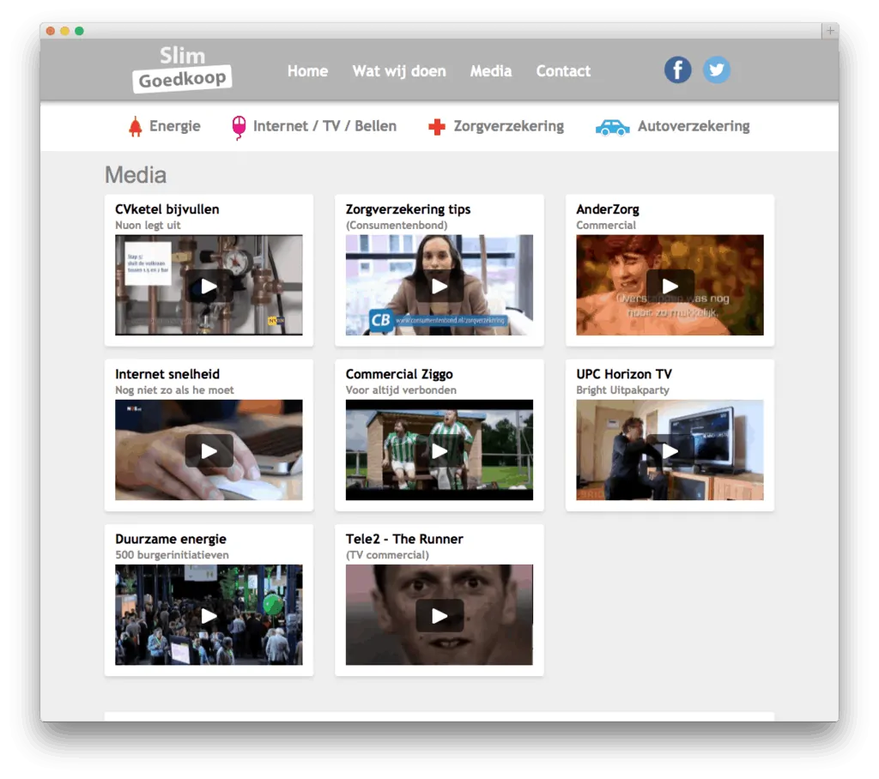Click the pink mouse Internet icon

[239, 127]
